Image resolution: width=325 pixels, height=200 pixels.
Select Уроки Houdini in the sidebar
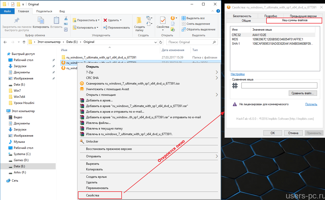coord(24,103)
